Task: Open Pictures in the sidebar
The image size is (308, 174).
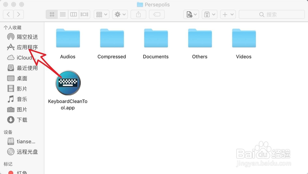Action: [17, 109]
